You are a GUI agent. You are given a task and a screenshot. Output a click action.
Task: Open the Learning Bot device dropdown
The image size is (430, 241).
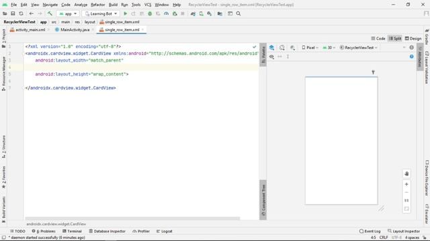(101, 13)
